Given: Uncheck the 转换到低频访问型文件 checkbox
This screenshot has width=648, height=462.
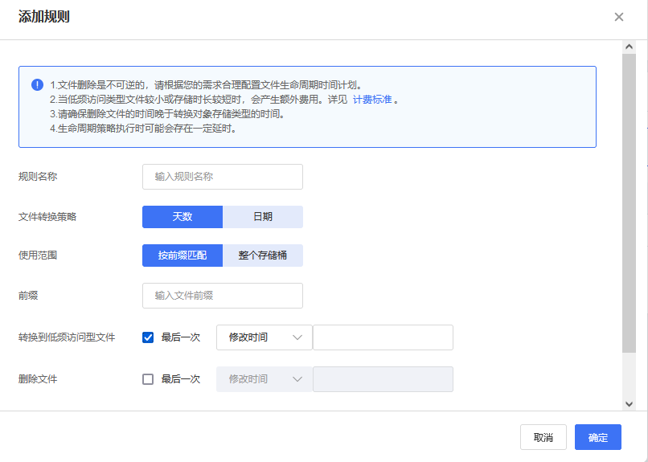Looking at the screenshot, I should [148, 337].
